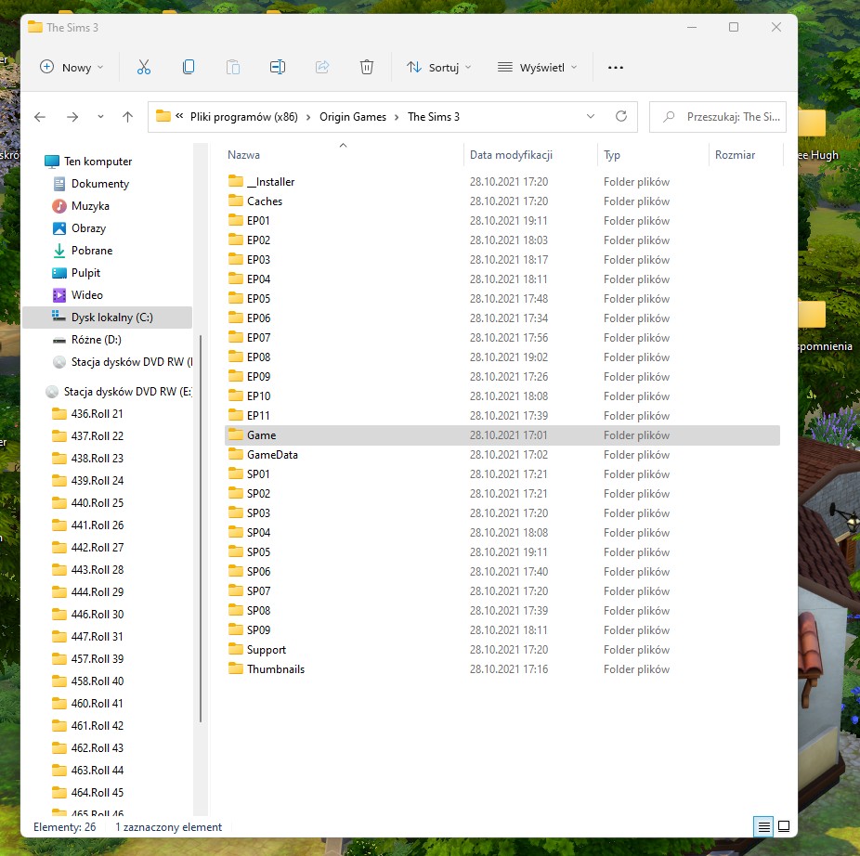Click the SP06 folder icon

[235, 571]
